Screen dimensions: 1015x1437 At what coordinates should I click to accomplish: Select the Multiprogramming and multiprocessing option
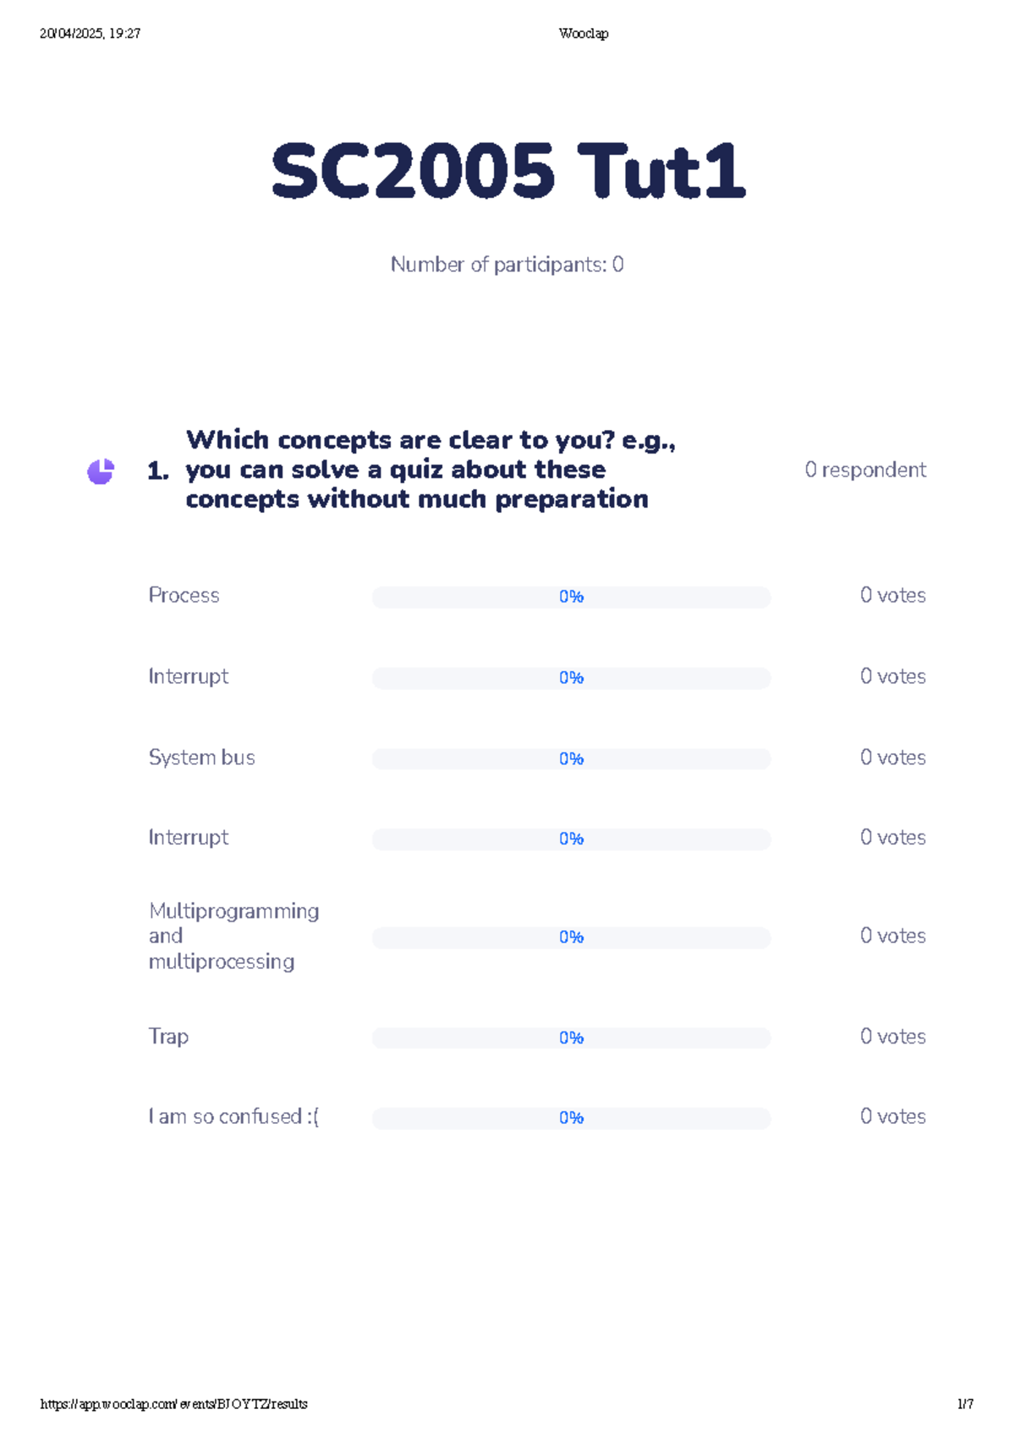233,936
